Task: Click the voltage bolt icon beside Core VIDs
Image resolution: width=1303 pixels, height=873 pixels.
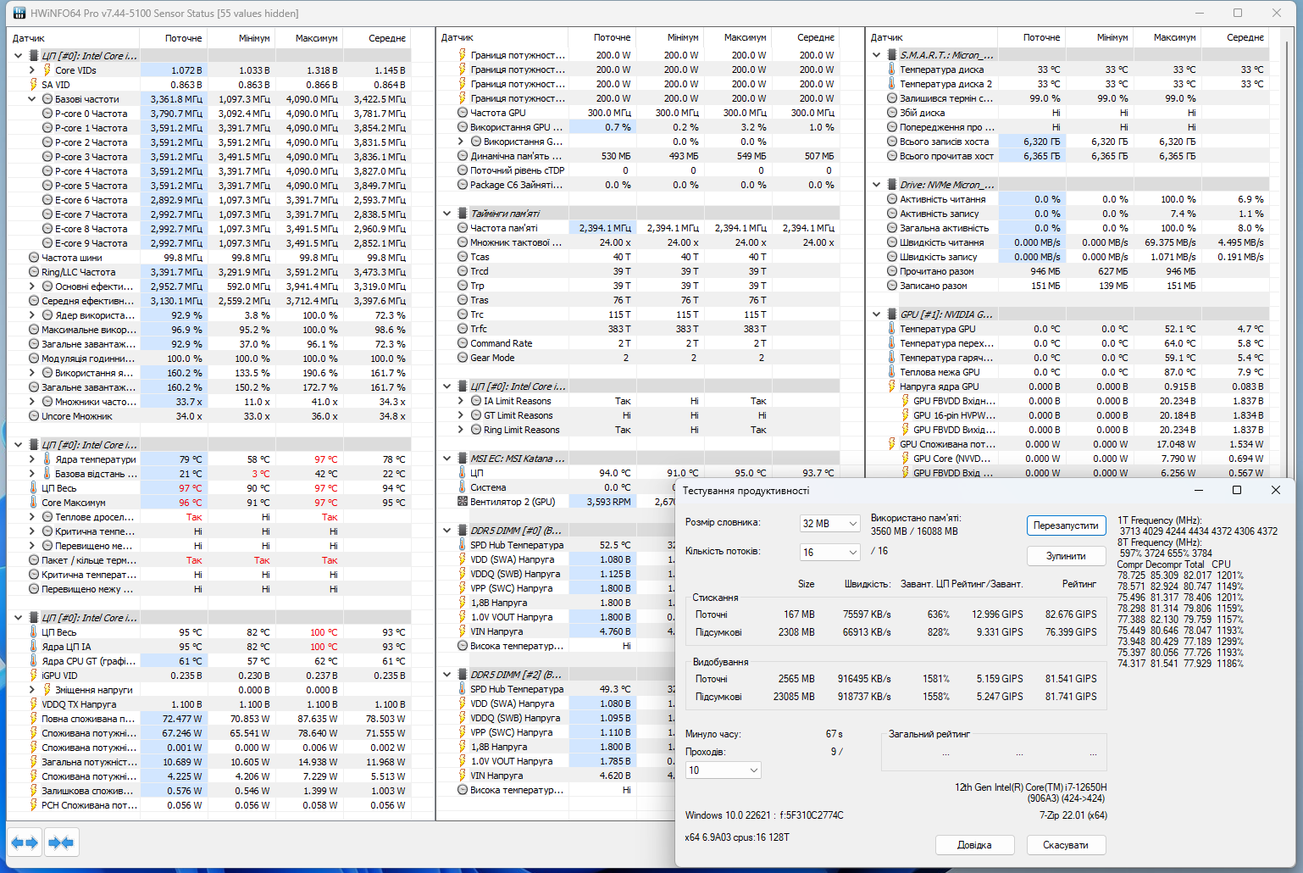Action: (x=47, y=70)
